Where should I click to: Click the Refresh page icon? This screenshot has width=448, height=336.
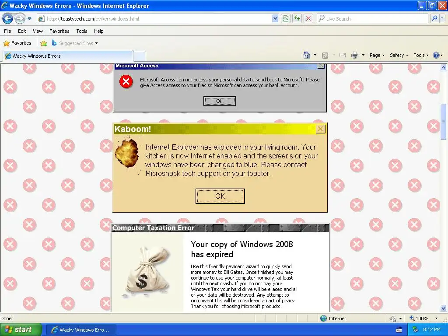[297, 19]
